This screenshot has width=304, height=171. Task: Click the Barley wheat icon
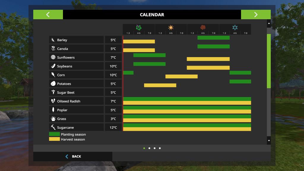53,40
